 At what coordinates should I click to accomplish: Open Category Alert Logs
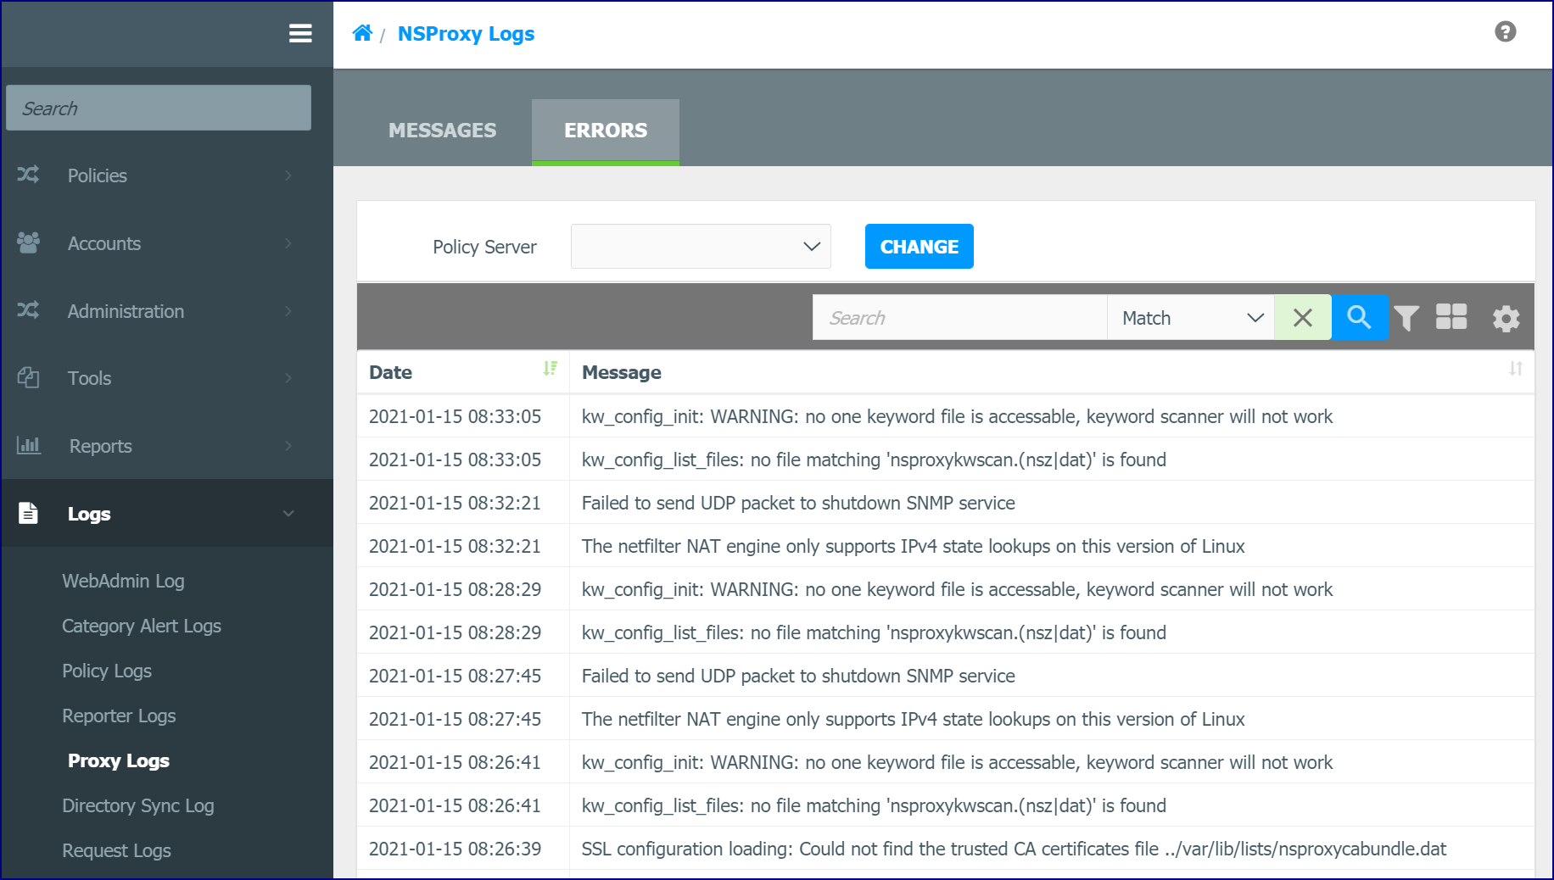[x=142, y=626]
